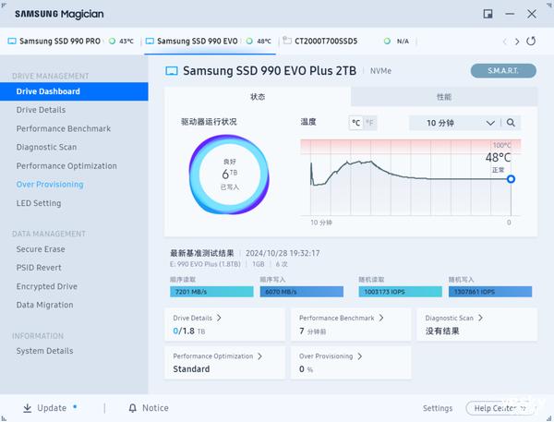
Task: Click the 1003173 IOPS random read bar
Action: tap(401, 292)
